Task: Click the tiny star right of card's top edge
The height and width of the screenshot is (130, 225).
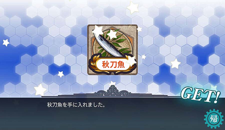Action: [139, 29]
